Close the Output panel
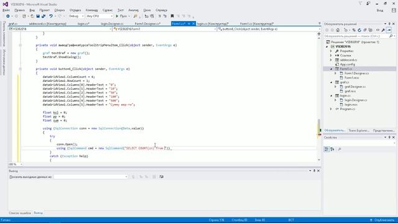The height and width of the screenshot is (223, 398). coord(318,171)
